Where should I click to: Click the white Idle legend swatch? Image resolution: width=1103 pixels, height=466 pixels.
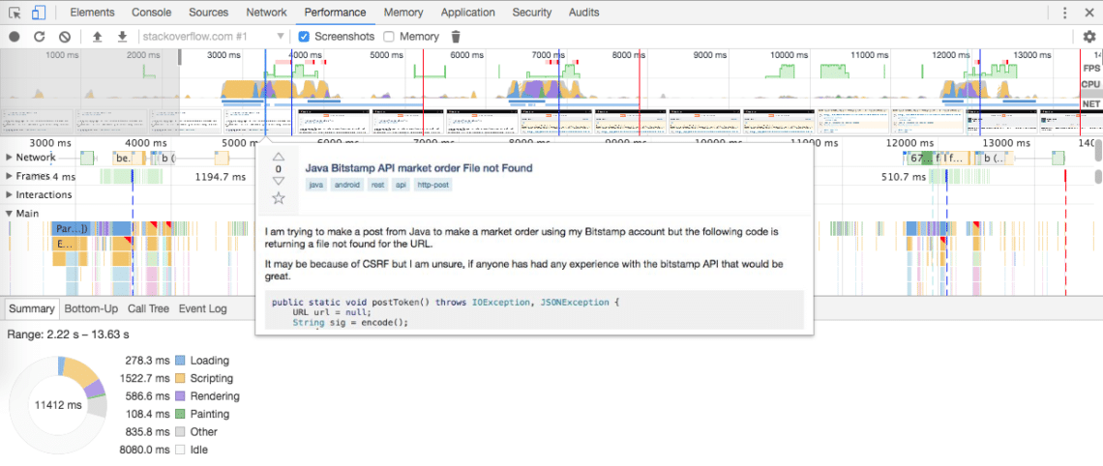180,450
